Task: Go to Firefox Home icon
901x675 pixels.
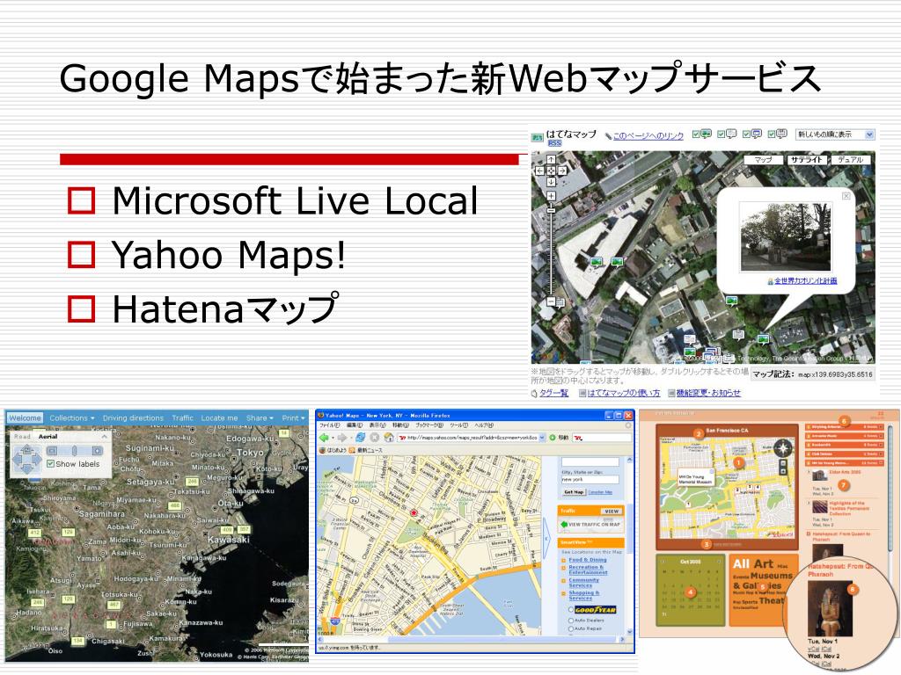Action: 389,438
